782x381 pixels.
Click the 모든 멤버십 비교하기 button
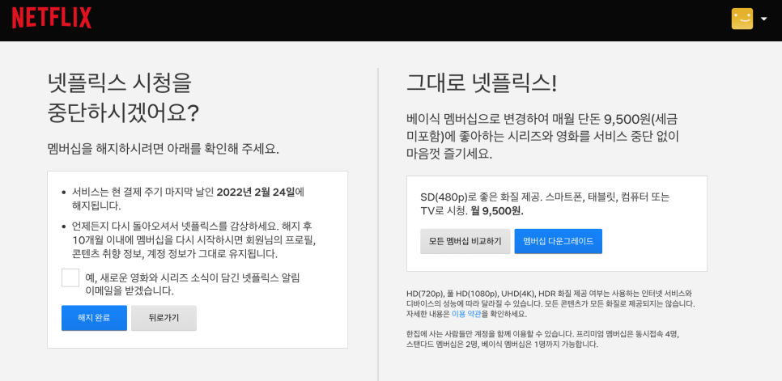[465, 242]
